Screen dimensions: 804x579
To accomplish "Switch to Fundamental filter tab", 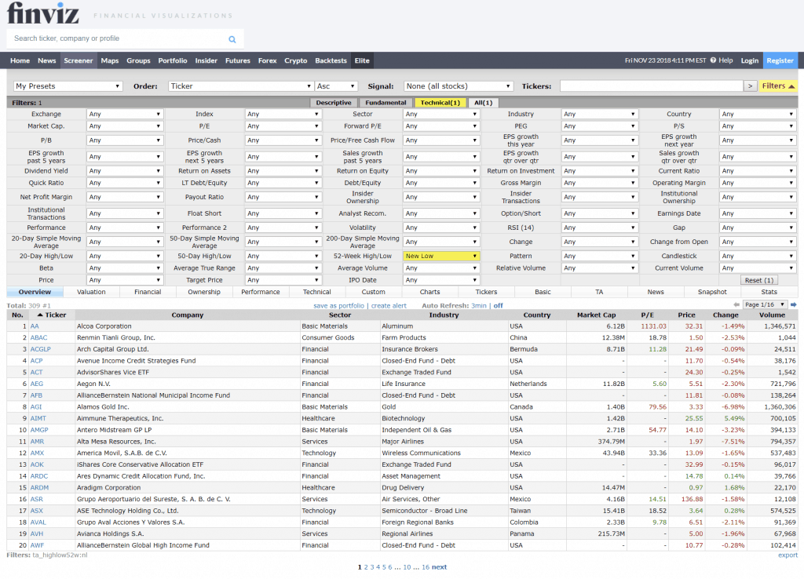I will [x=386, y=103].
